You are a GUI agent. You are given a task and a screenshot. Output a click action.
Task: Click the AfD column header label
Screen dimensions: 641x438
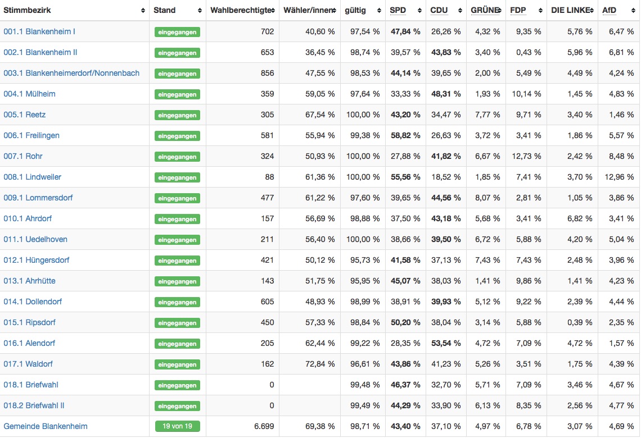tap(610, 11)
